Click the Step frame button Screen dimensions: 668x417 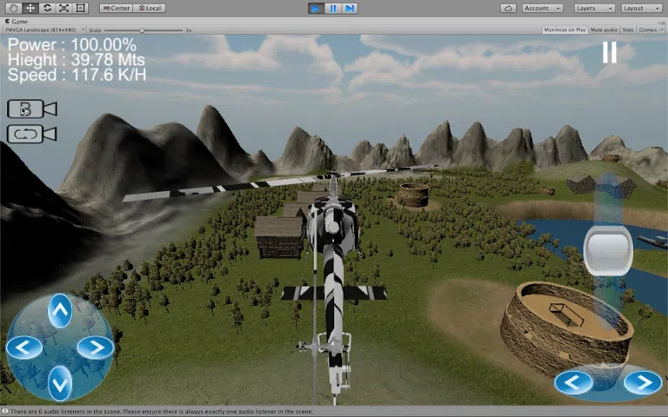(350, 8)
